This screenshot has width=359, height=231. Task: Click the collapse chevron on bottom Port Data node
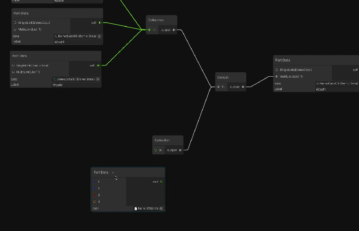113,172
